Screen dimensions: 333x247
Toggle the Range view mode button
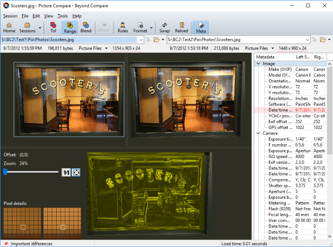click(x=70, y=27)
